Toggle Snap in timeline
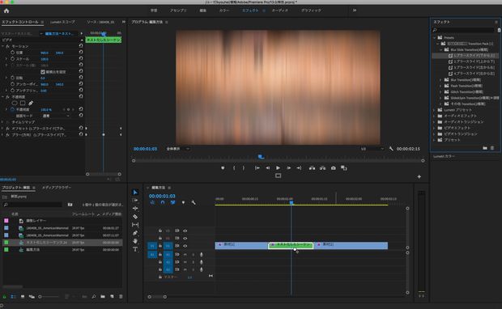The height and width of the screenshot is (309, 502). (x=163, y=202)
